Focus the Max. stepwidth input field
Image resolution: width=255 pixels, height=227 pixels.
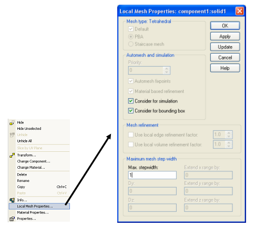[152, 175]
